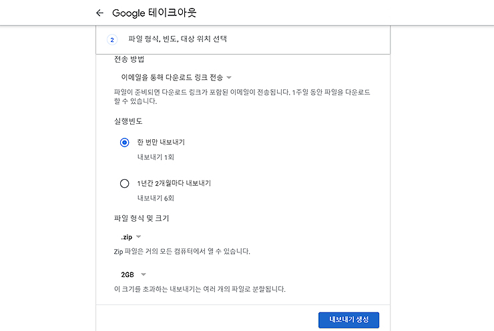
Task: Click the Zip 파일은 거의 모든 컴퓨터에서 text
Action: pyautogui.click(x=182, y=252)
